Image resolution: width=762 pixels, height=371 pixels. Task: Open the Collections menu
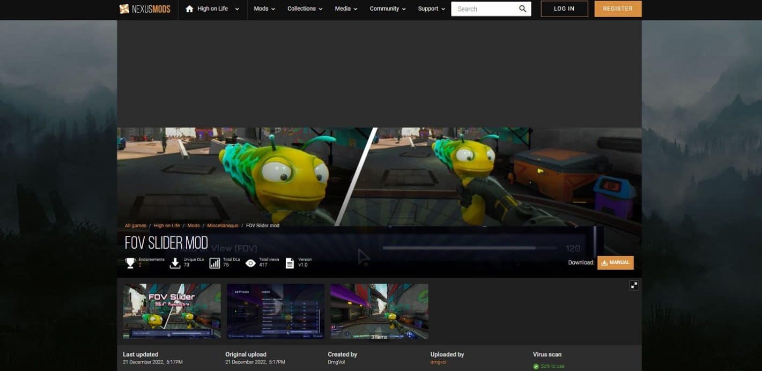point(305,9)
